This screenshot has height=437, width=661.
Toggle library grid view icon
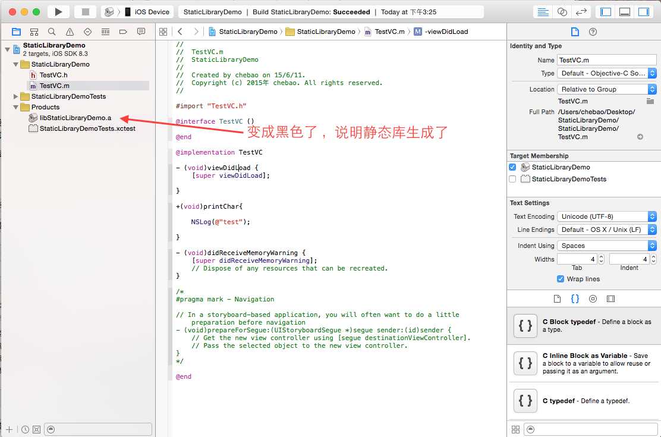(515, 429)
